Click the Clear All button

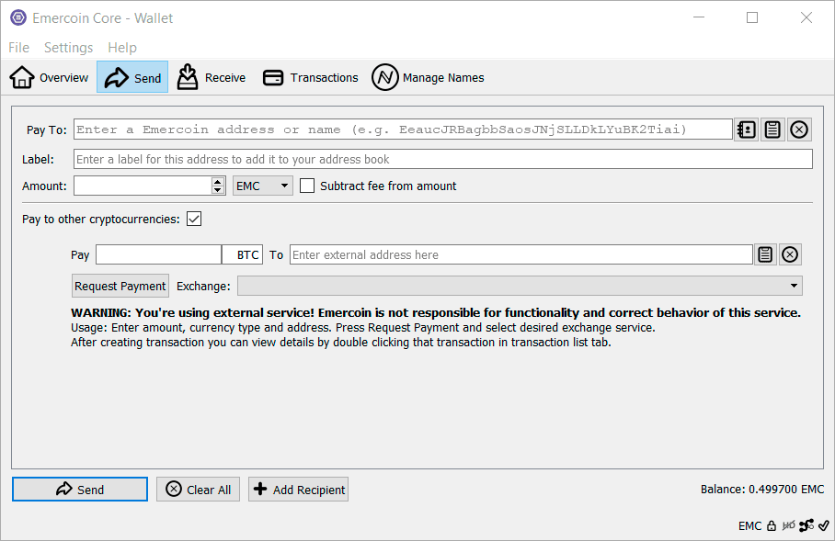coord(198,490)
